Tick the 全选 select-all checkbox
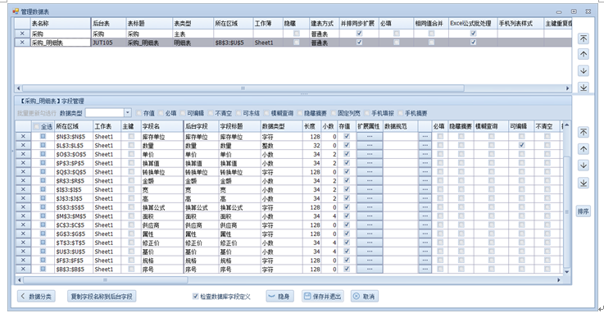 tap(37, 126)
